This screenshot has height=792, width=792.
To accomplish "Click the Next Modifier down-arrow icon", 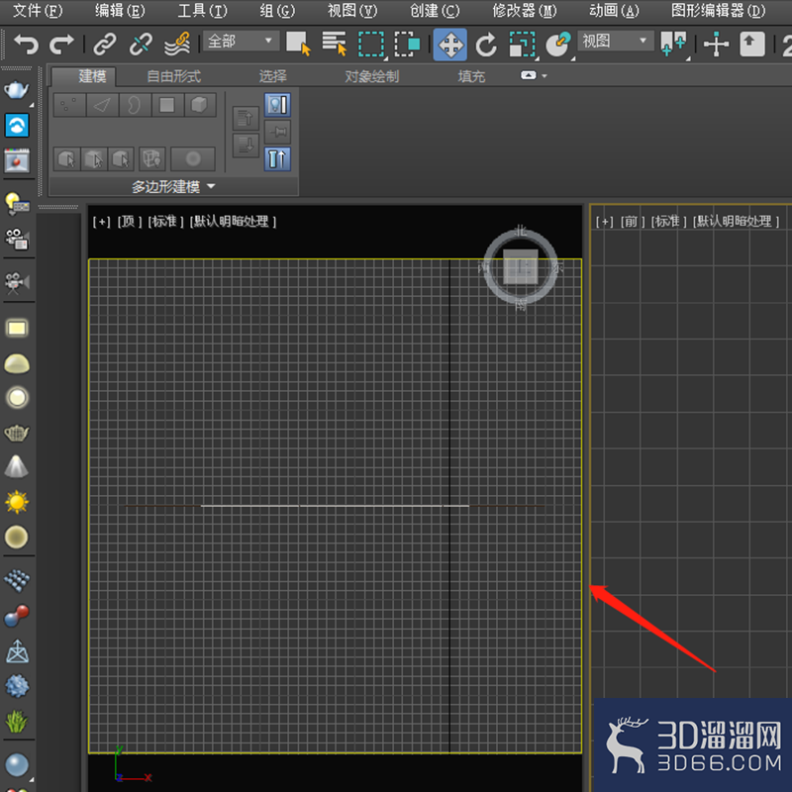I will [x=246, y=146].
